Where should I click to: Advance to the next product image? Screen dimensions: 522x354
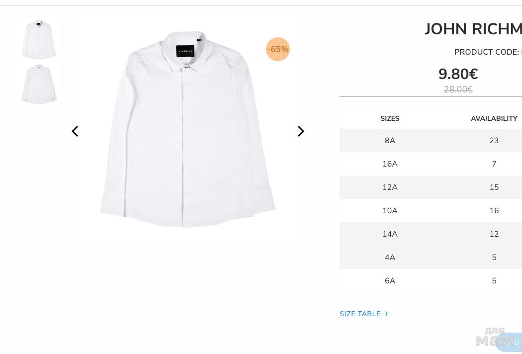coord(301,131)
